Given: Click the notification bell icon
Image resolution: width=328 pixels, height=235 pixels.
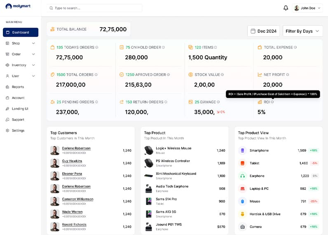Looking at the screenshot, I should 286,8.
